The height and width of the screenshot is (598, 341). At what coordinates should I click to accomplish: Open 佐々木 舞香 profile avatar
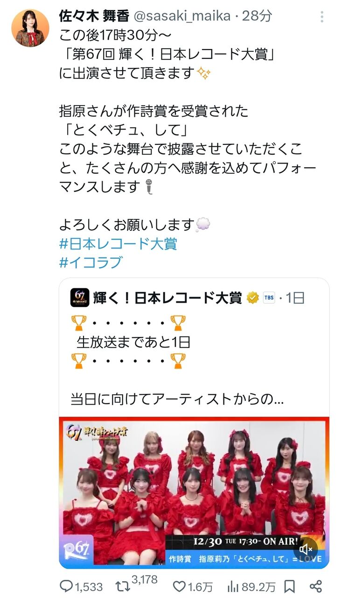[x=30, y=28]
